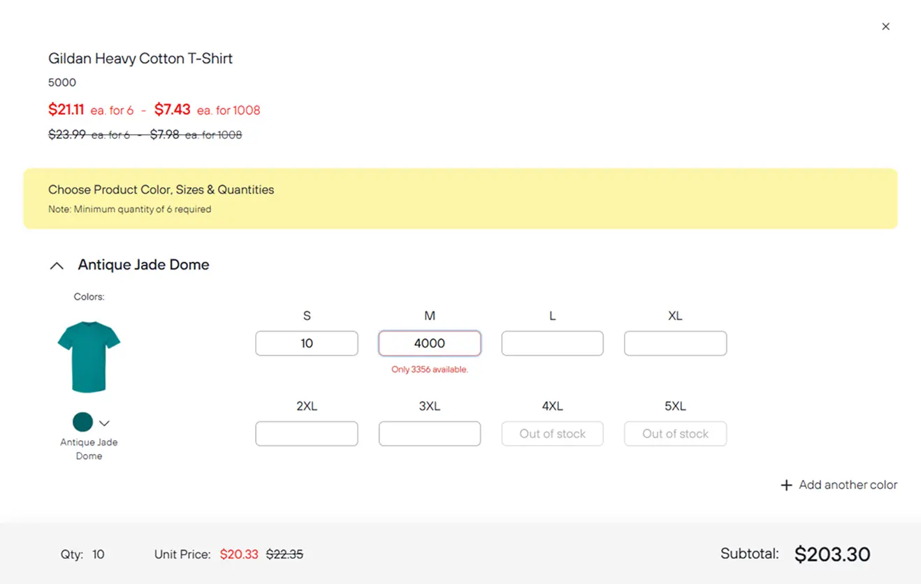Screen dimensions: 921x584
Task: Click the crossed-out $22.35 unit price
Action: [284, 555]
